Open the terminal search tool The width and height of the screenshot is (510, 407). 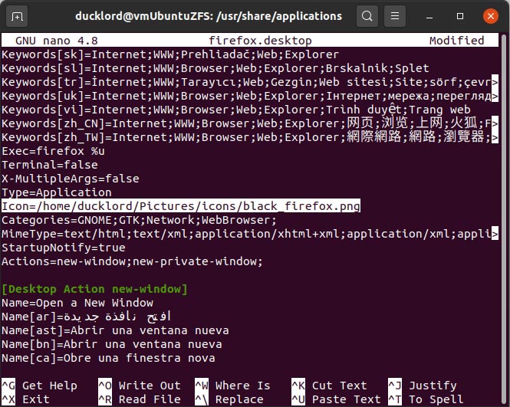[367, 16]
